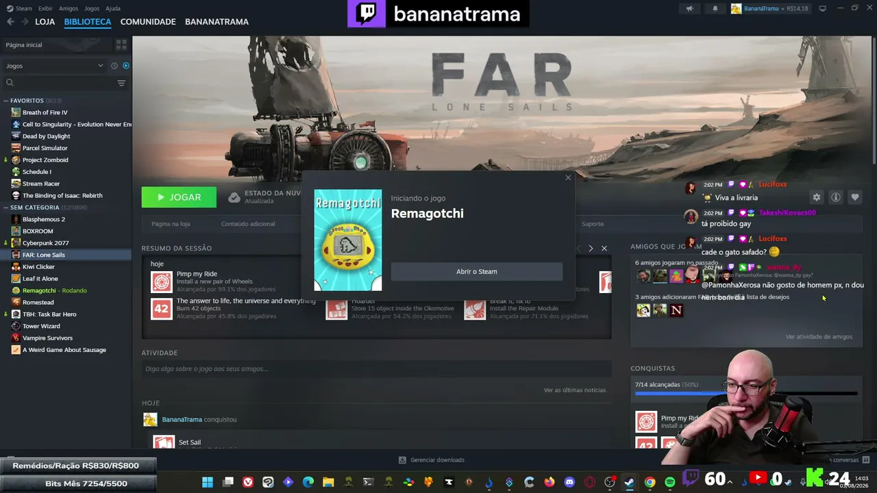Go to the COMUNIDADE tab
The width and height of the screenshot is (877, 493).
[x=148, y=22]
